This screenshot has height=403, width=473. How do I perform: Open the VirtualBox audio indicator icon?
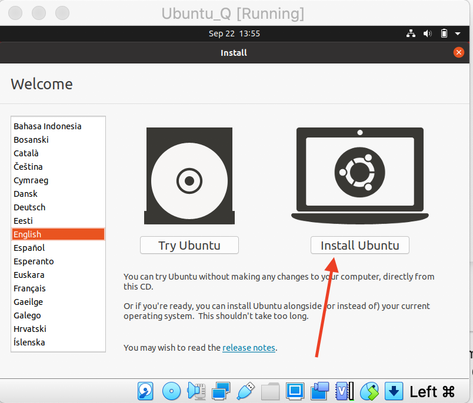(196, 391)
